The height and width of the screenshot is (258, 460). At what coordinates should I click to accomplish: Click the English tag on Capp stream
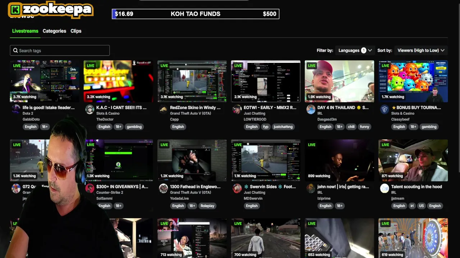pos(178,127)
